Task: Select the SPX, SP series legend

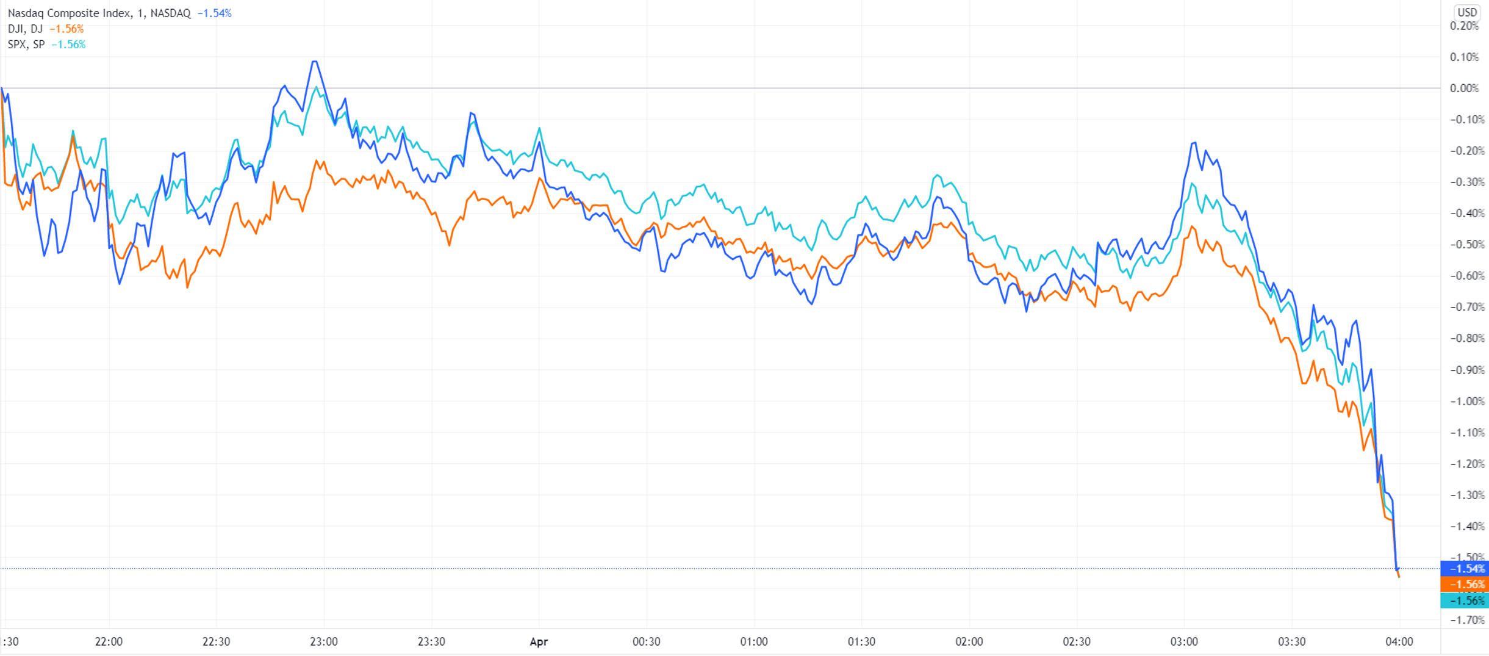Action: pyautogui.click(x=26, y=45)
